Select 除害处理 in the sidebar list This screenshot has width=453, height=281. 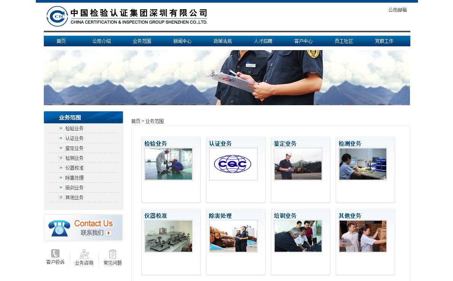(x=74, y=178)
